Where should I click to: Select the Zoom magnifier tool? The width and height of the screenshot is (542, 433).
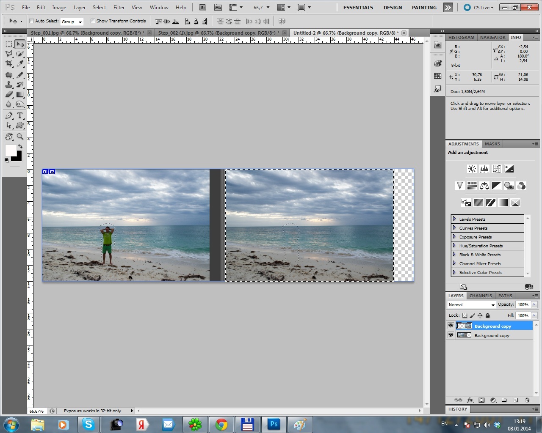click(x=20, y=137)
